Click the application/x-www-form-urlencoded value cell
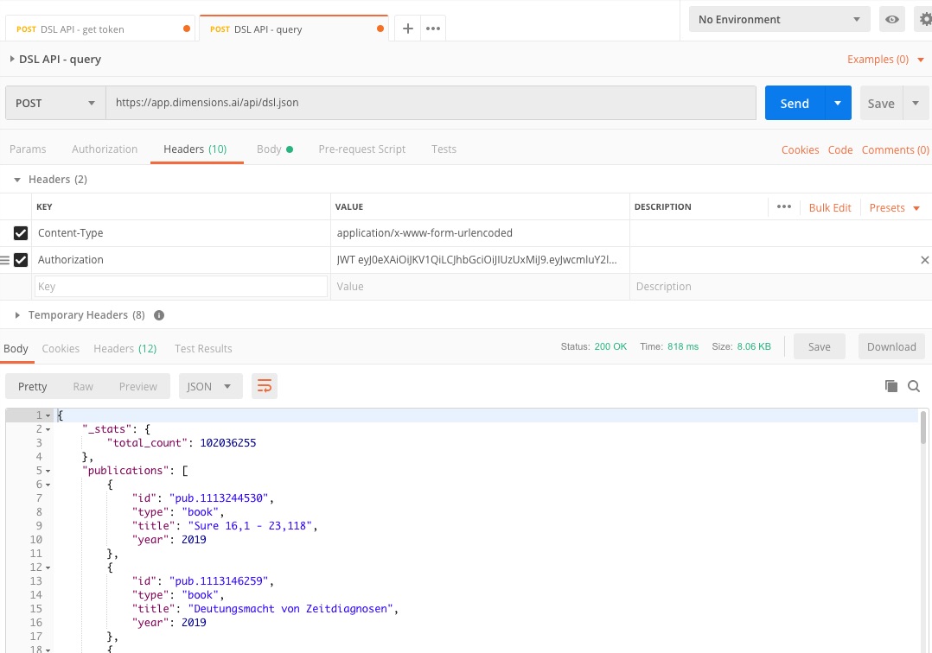The image size is (932, 653). 480,233
